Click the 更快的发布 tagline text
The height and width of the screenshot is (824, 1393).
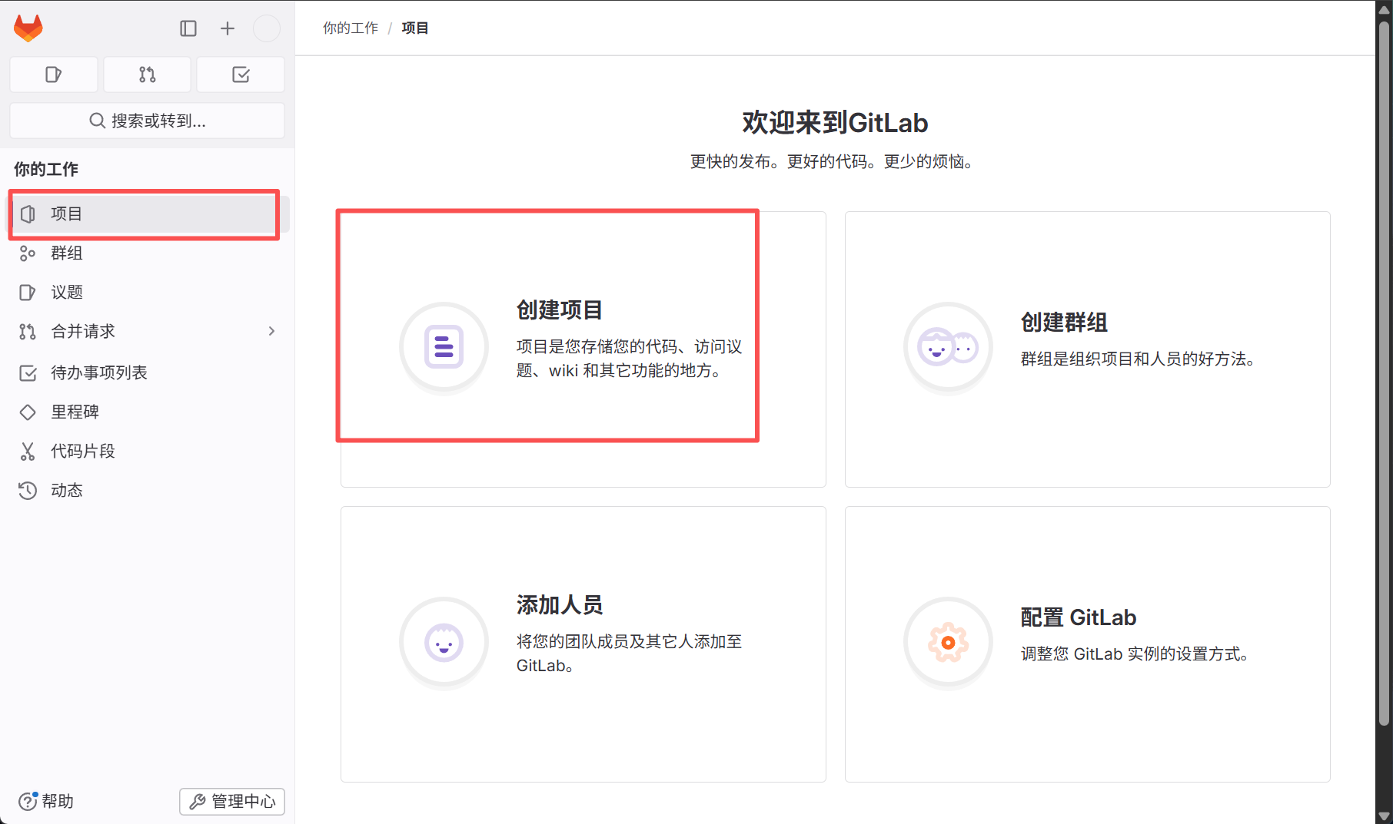coord(835,161)
